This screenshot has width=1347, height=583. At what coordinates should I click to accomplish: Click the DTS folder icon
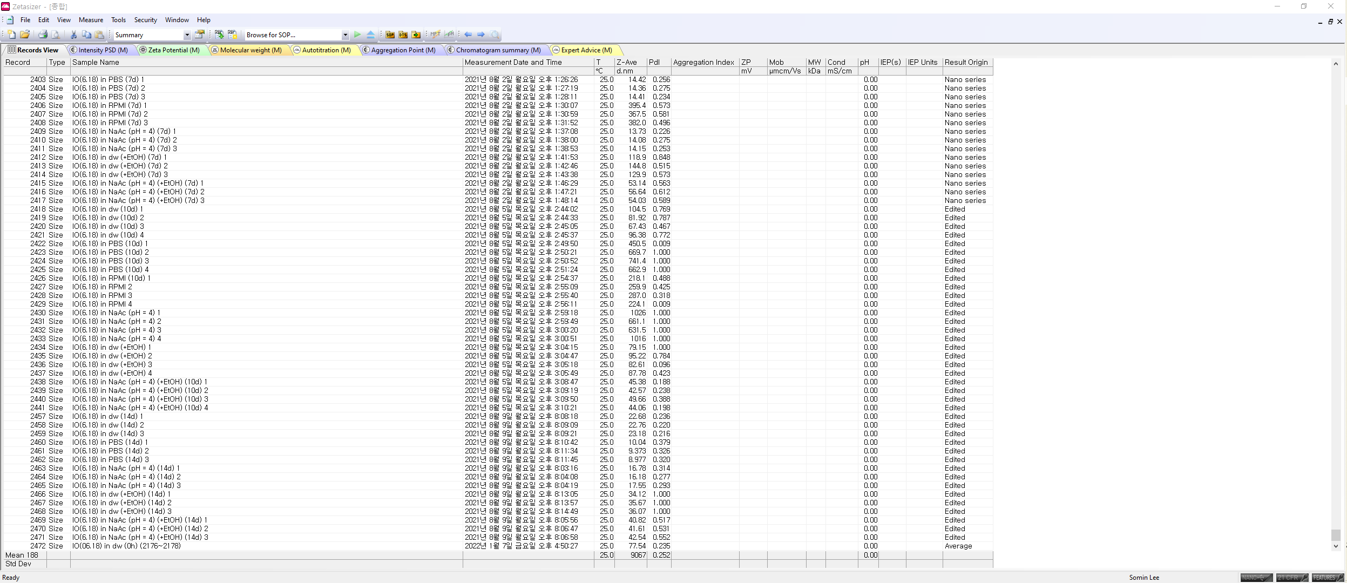tap(403, 35)
